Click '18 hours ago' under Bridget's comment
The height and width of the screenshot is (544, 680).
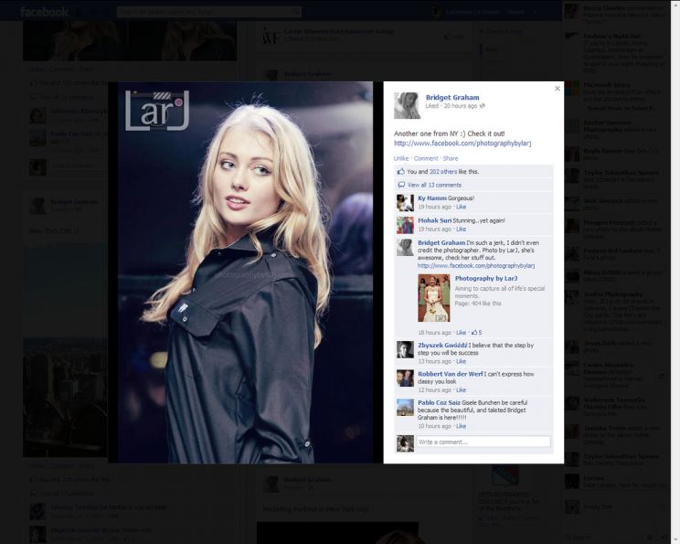(x=434, y=332)
